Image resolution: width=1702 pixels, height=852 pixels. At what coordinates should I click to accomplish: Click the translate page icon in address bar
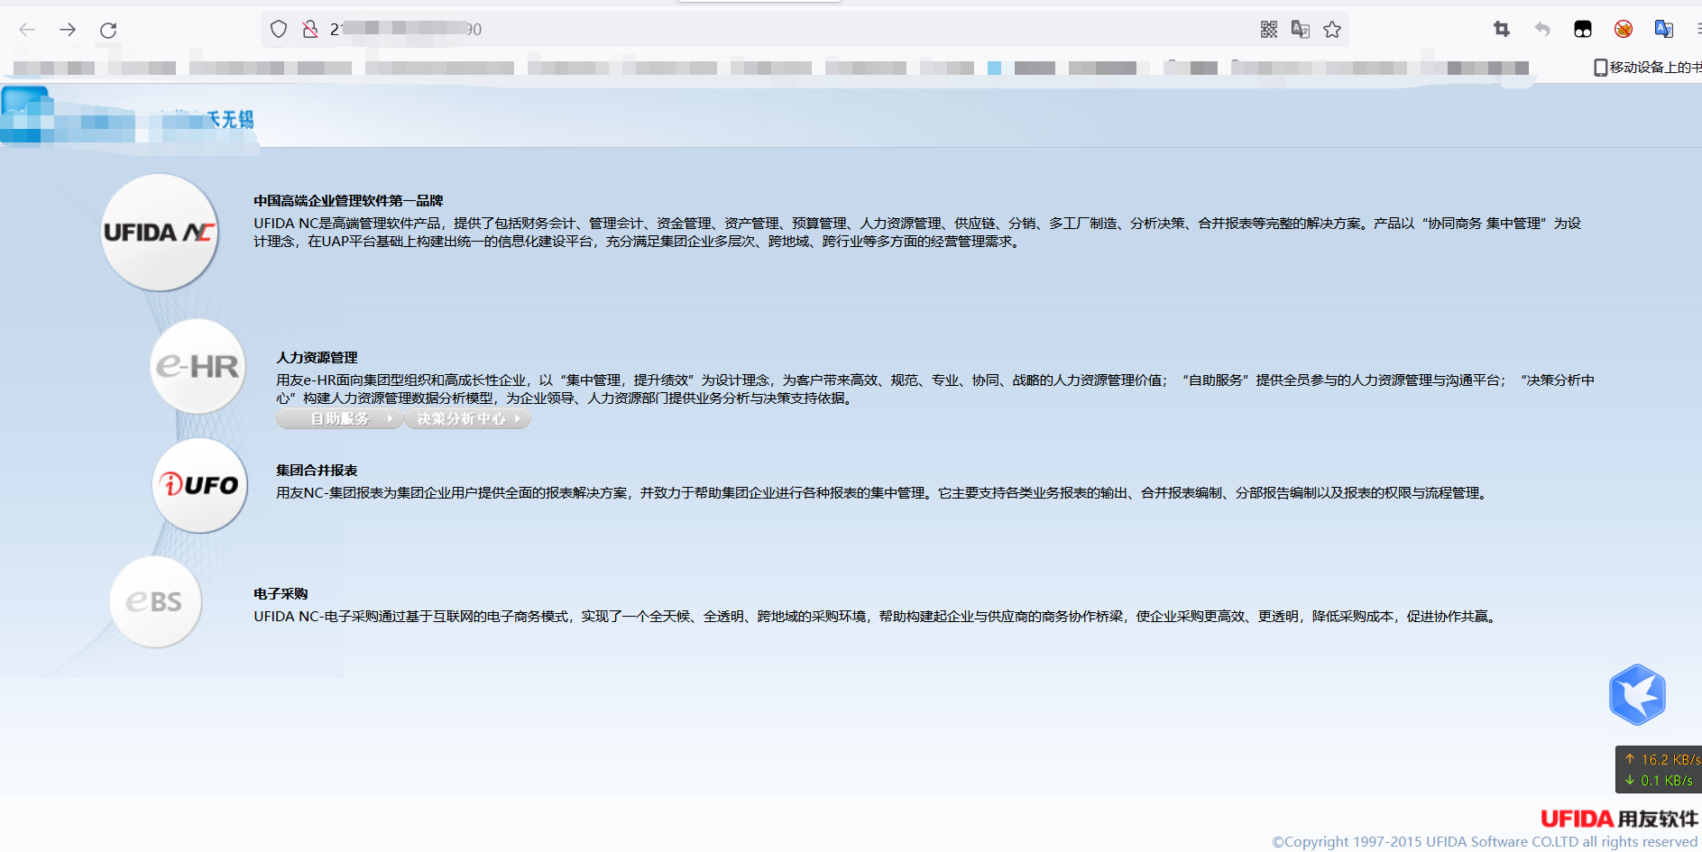coord(1301,30)
